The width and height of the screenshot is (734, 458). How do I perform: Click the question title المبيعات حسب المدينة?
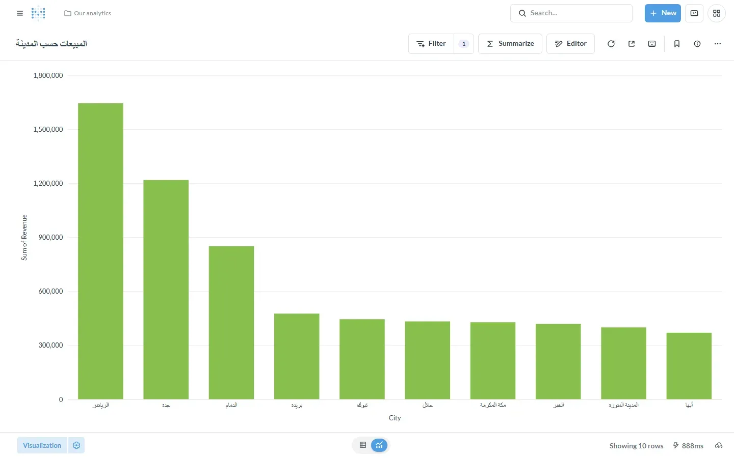pyautogui.click(x=51, y=44)
